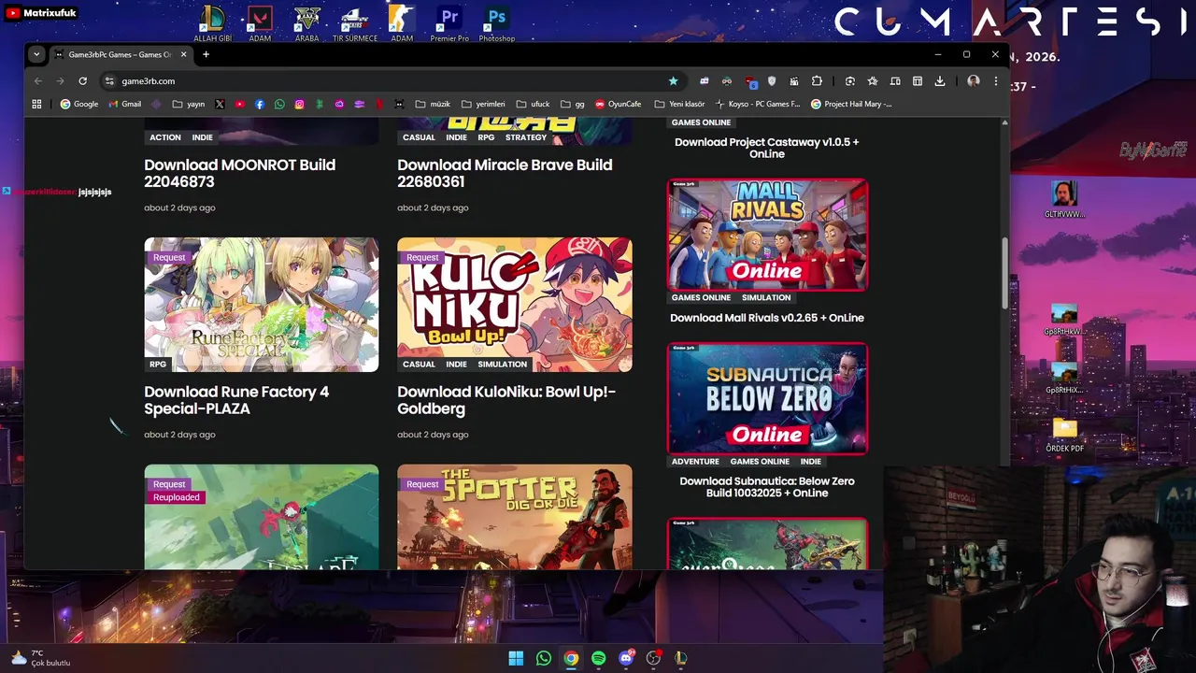Open the Instagram bookmark icon
This screenshot has height=673, width=1196.
point(299,104)
